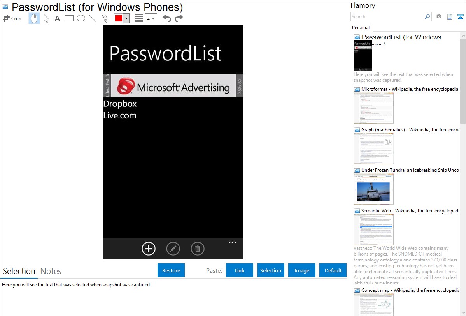
Task: Click the Semantic Web title text
Action: pos(410,211)
